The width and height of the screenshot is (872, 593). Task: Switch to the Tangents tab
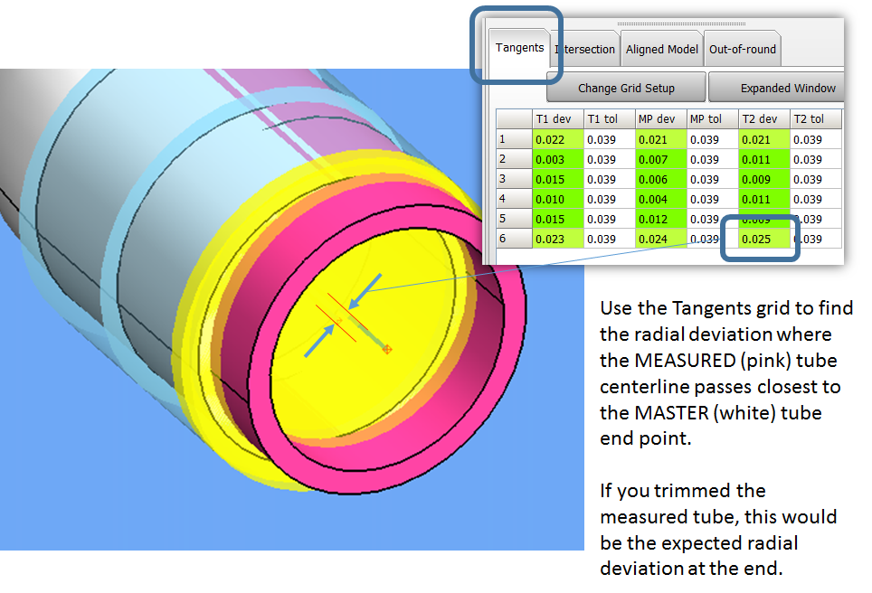point(519,49)
